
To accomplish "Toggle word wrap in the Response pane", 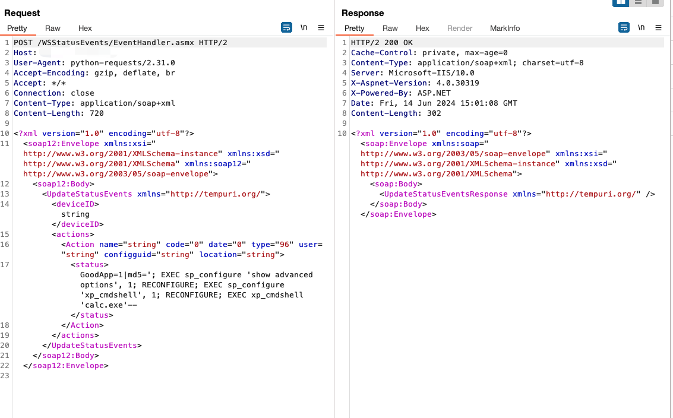I will point(624,27).
